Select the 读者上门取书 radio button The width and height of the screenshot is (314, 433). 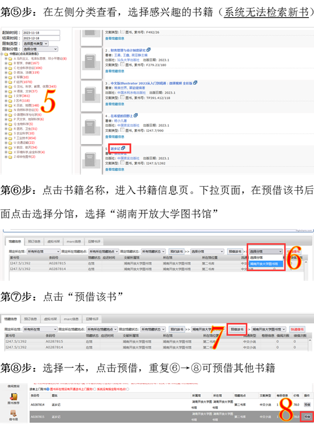tap(48, 389)
